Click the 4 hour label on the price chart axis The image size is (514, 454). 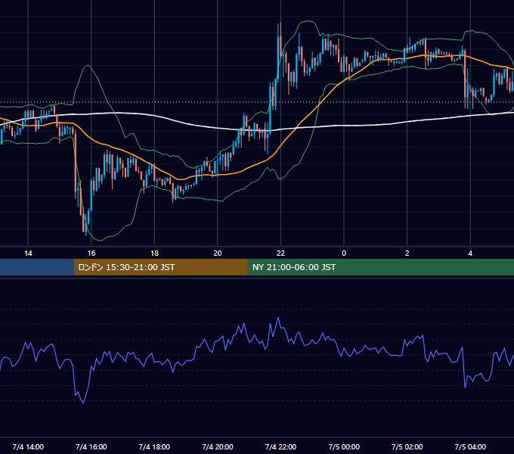pos(470,253)
